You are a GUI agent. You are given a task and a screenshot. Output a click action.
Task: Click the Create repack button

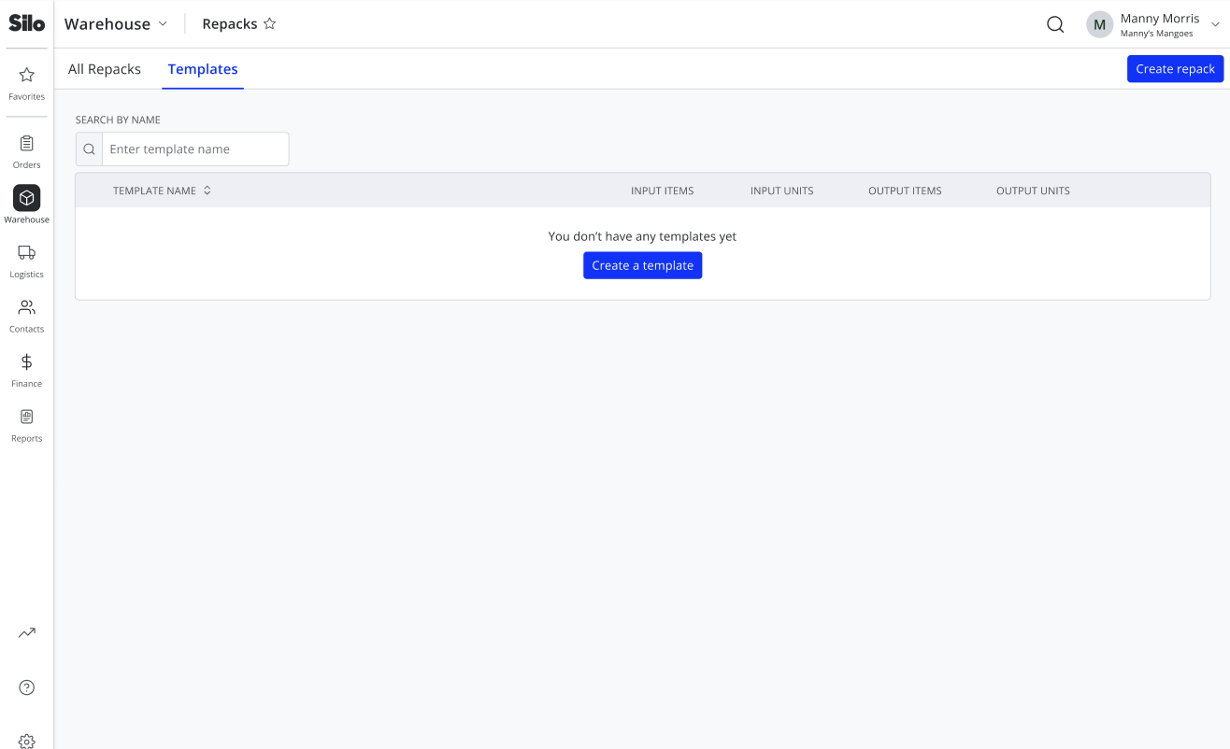click(x=1175, y=68)
